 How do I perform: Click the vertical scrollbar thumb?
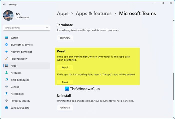174,87
